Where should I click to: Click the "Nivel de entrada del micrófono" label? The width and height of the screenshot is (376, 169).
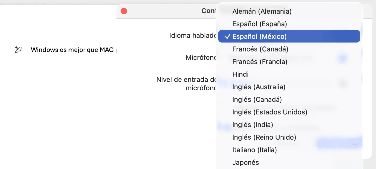click(186, 84)
